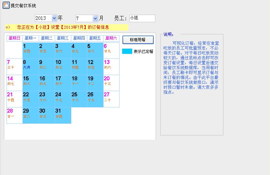Open the year 2013 dropdown arrow
This screenshot has height=175, width=270.
[x=54, y=18]
